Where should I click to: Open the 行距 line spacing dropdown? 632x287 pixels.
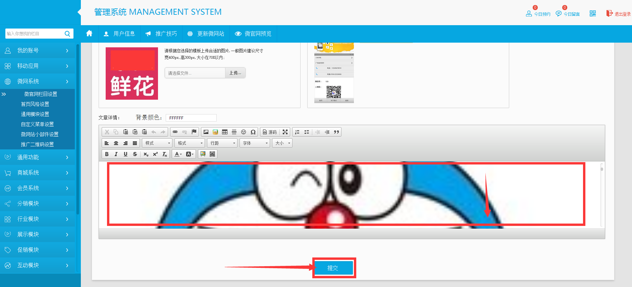pyautogui.click(x=222, y=143)
